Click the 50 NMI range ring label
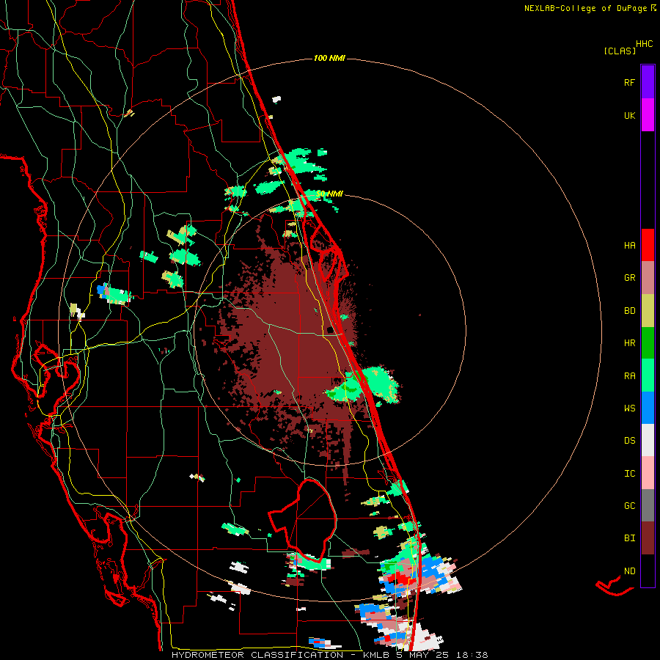The image size is (660, 660). tap(329, 194)
